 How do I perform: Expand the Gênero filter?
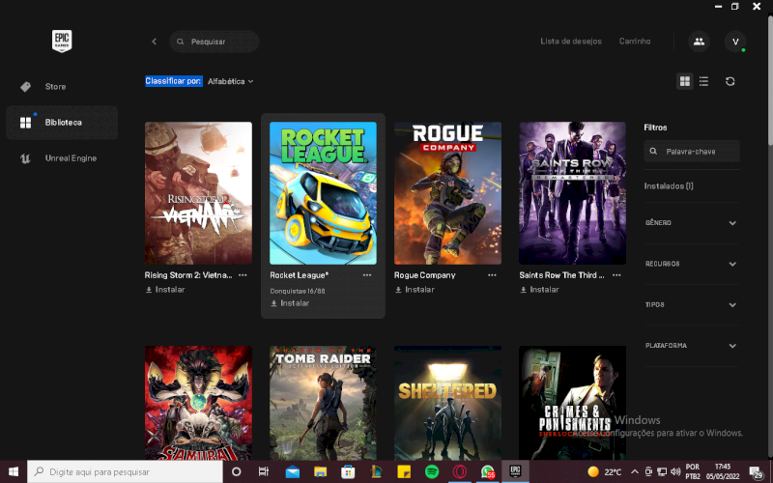[691, 223]
